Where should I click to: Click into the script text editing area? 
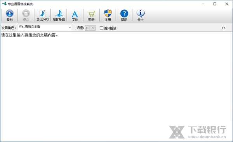[116, 87]
